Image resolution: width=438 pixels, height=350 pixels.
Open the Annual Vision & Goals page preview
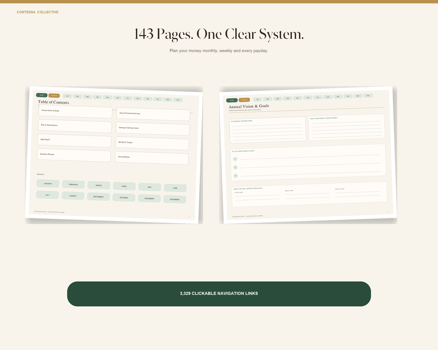coord(308,155)
